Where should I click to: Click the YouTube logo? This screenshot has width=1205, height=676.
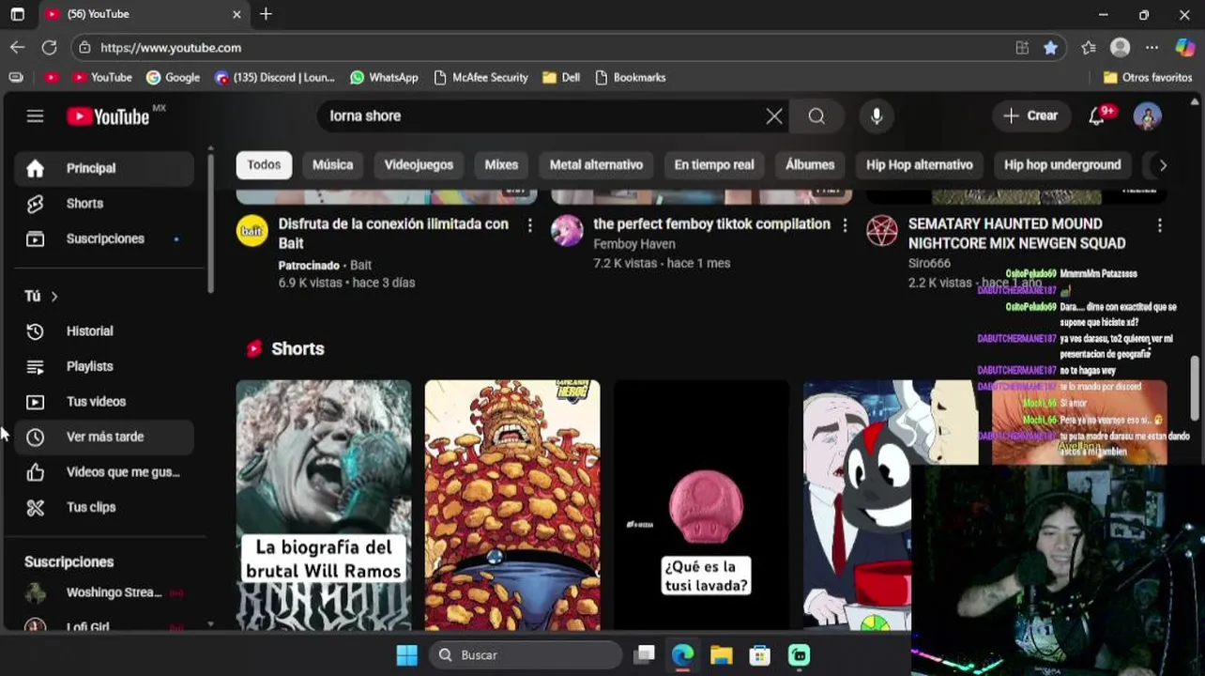[109, 116]
